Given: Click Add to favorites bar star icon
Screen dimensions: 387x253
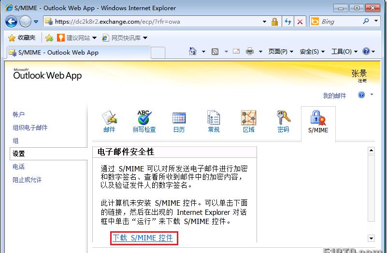Looking at the screenshot, I should click(x=49, y=38).
